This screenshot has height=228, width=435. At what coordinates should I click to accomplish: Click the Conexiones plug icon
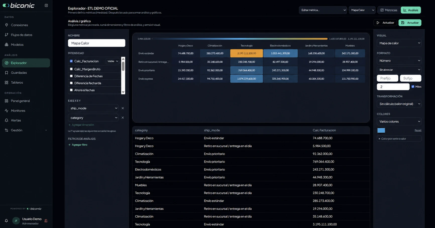pyautogui.click(x=7, y=25)
